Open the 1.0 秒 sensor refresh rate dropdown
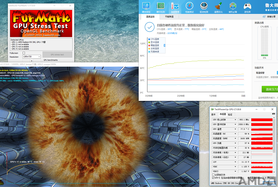278x187 pixels. point(268,178)
